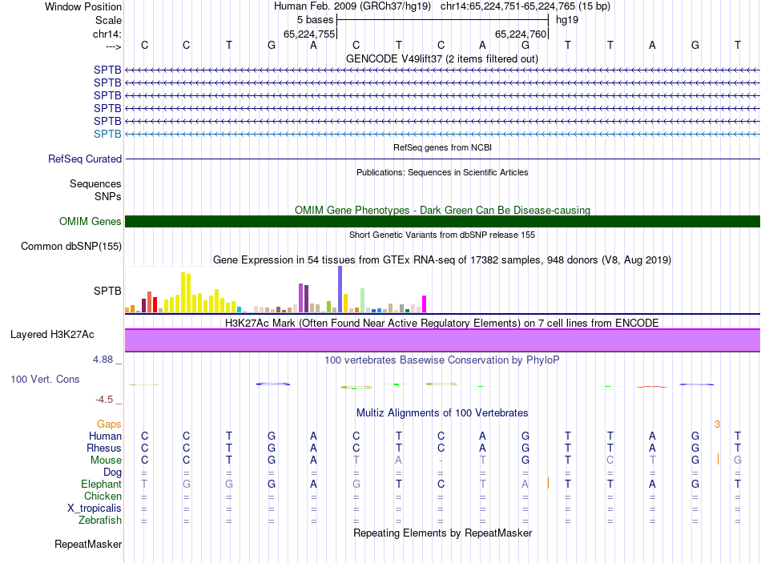Click the 65,224,755 position marker
761x563 pixels.
tap(309, 34)
